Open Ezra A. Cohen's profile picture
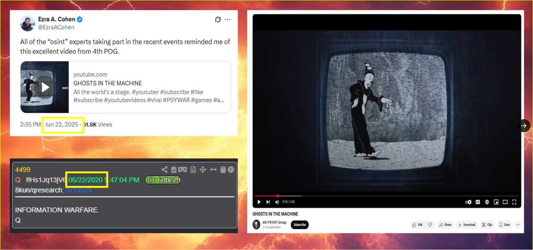The height and width of the screenshot is (250, 533). tap(28, 23)
